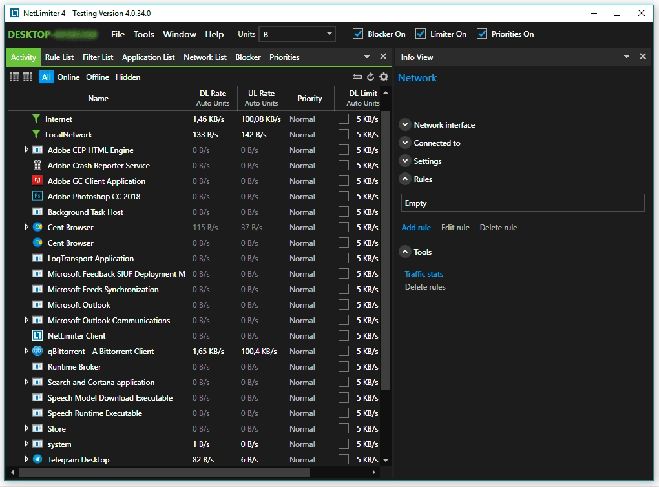The width and height of the screenshot is (659, 487).
Task: Enable DL Limit checkbox for Telegram Desktop
Action: point(344,459)
